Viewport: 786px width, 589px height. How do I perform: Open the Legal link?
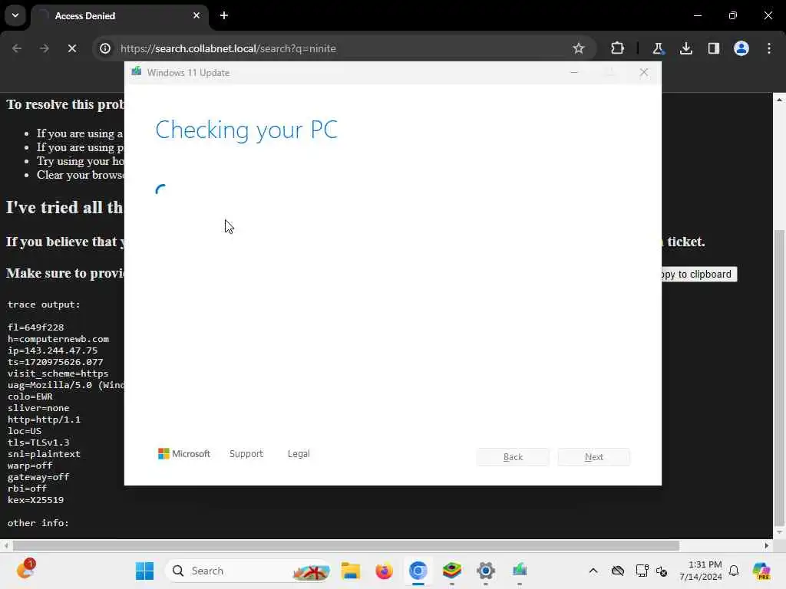pos(299,454)
